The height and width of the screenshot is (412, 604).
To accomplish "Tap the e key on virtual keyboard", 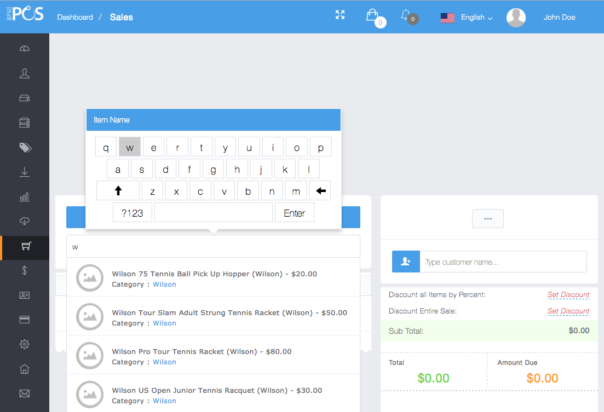I will pyautogui.click(x=153, y=147).
